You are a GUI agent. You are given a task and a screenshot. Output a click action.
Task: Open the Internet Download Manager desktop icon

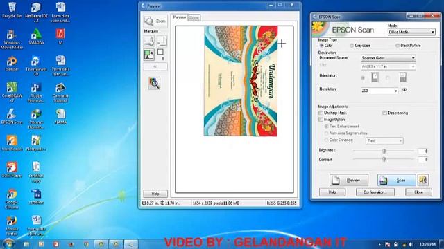[x=36, y=118]
